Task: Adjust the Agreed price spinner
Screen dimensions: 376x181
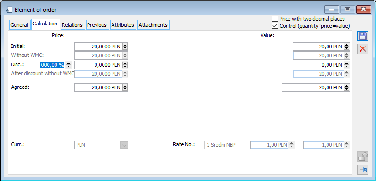Action: [125, 87]
